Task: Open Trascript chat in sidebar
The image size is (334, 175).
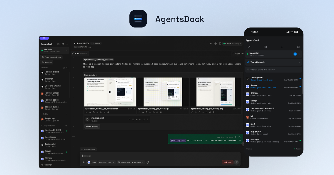Action: pos(54,80)
